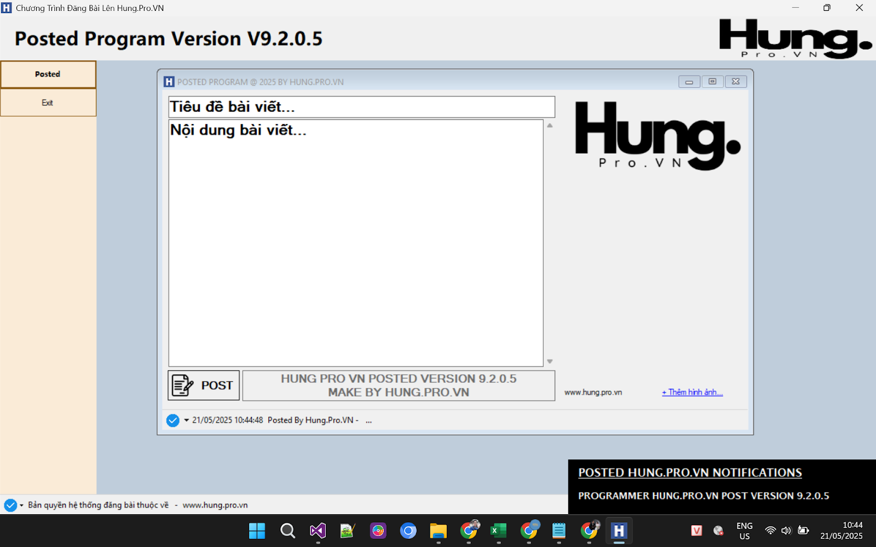Open the purple circular app icon in taskbar

(x=378, y=531)
